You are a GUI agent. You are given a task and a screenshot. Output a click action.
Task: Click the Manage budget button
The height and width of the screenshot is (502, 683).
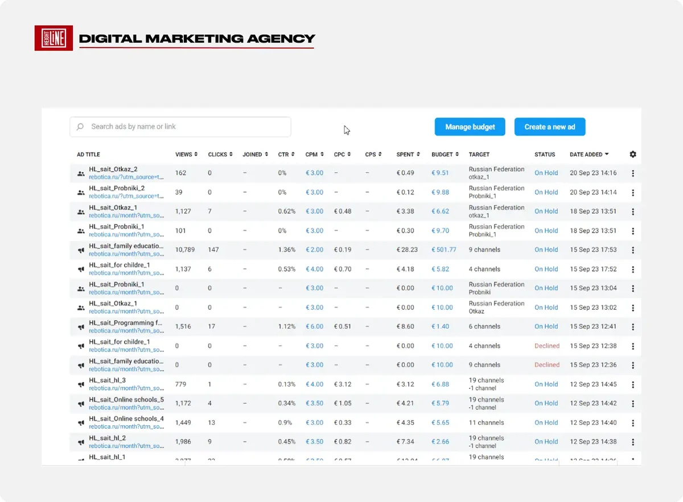click(x=470, y=127)
